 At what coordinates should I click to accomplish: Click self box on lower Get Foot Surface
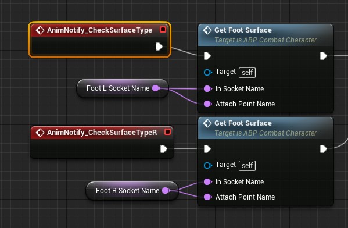247,166
